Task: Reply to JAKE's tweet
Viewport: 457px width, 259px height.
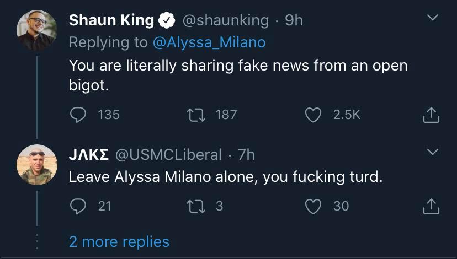Action: tap(79, 206)
